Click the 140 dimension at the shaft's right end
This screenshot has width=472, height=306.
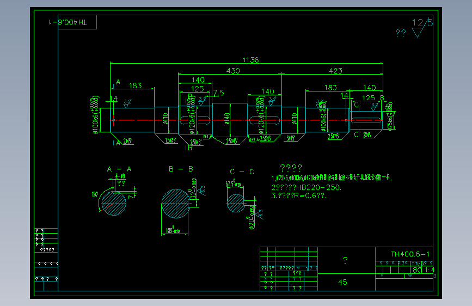(x=369, y=88)
